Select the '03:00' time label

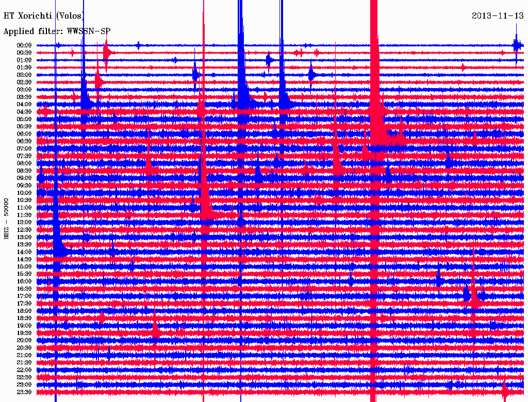(x=24, y=90)
